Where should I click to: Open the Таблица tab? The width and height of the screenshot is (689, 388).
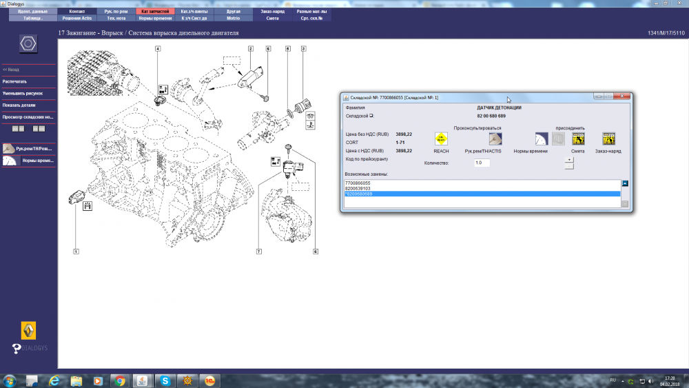click(33, 18)
